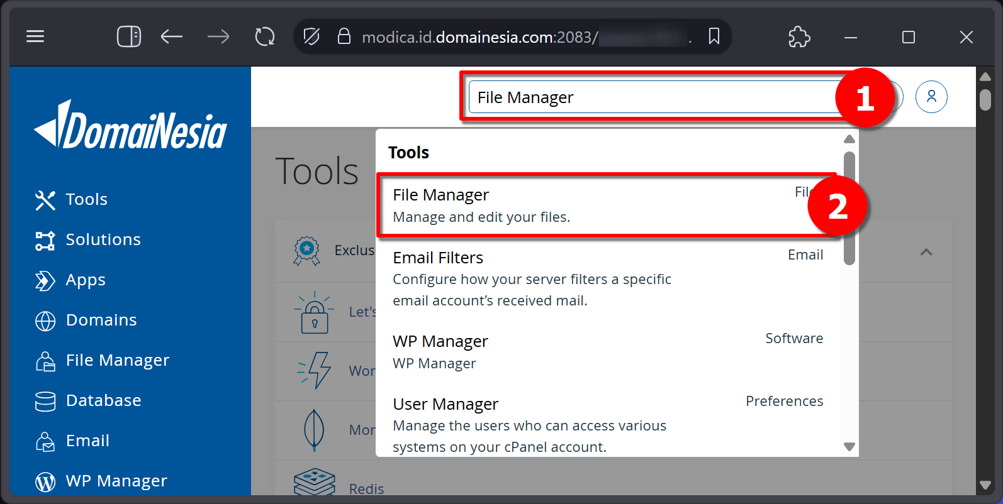This screenshot has height=504, width=1003.
Task: Open Database in the sidebar menu
Action: pos(104,400)
